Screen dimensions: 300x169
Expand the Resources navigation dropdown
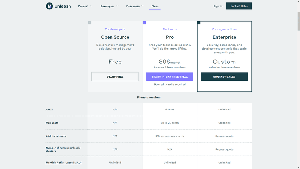pyautogui.click(x=135, y=6)
